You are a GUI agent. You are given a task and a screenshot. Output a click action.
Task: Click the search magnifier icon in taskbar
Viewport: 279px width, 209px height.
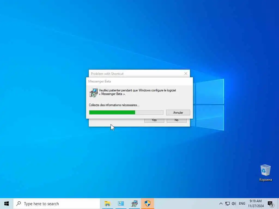click(19, 204)
